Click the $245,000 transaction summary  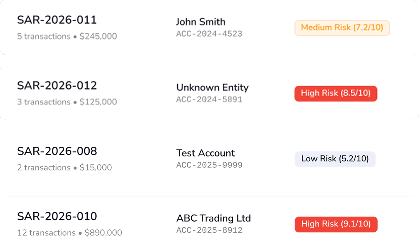pyautogui.click(x=98, y=36)
